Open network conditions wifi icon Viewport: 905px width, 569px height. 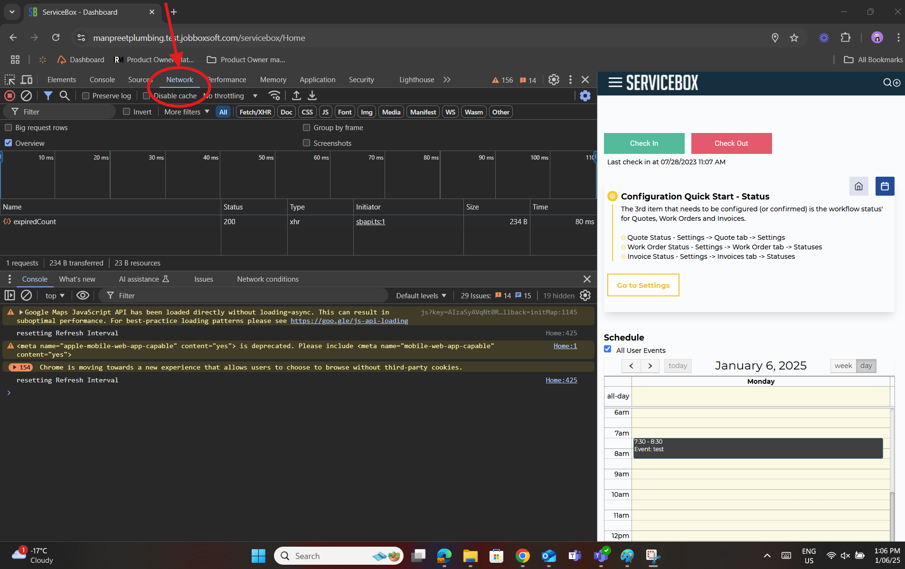point(274,95)
